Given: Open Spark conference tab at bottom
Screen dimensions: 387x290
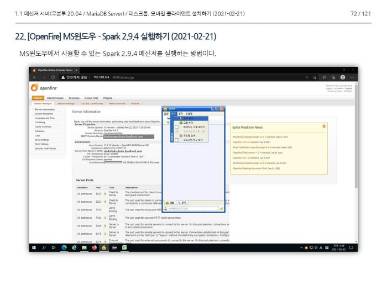Looking at the screenshot, I should [x=182, y=203].
